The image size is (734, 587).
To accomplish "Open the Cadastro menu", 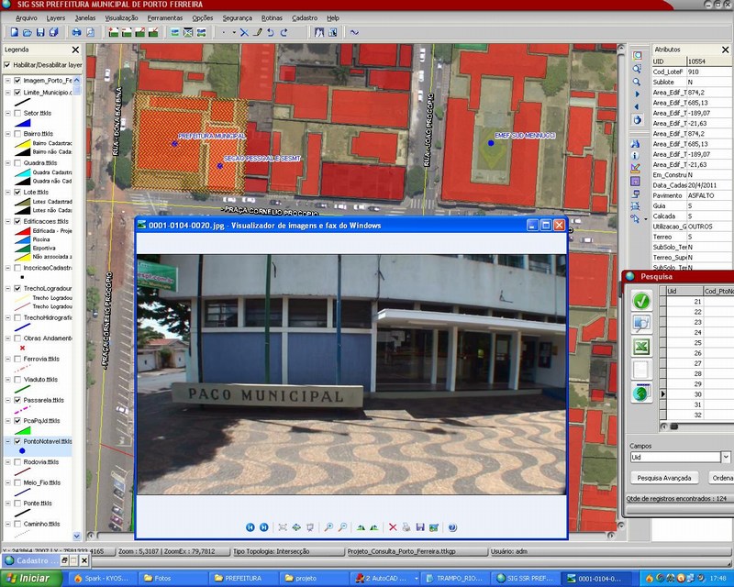I will pyautogui.click(x=305, y=17).
